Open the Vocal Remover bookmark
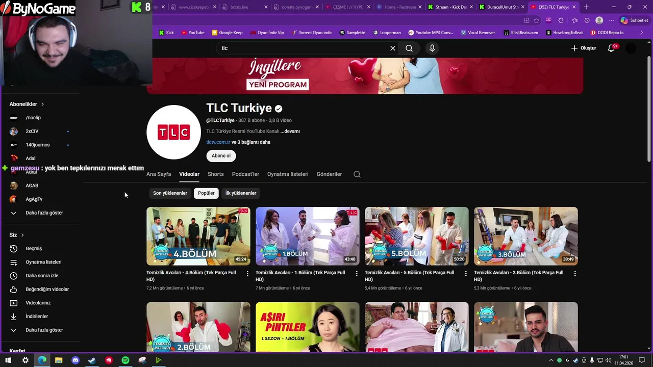653x367 pixels. [478, 33]
